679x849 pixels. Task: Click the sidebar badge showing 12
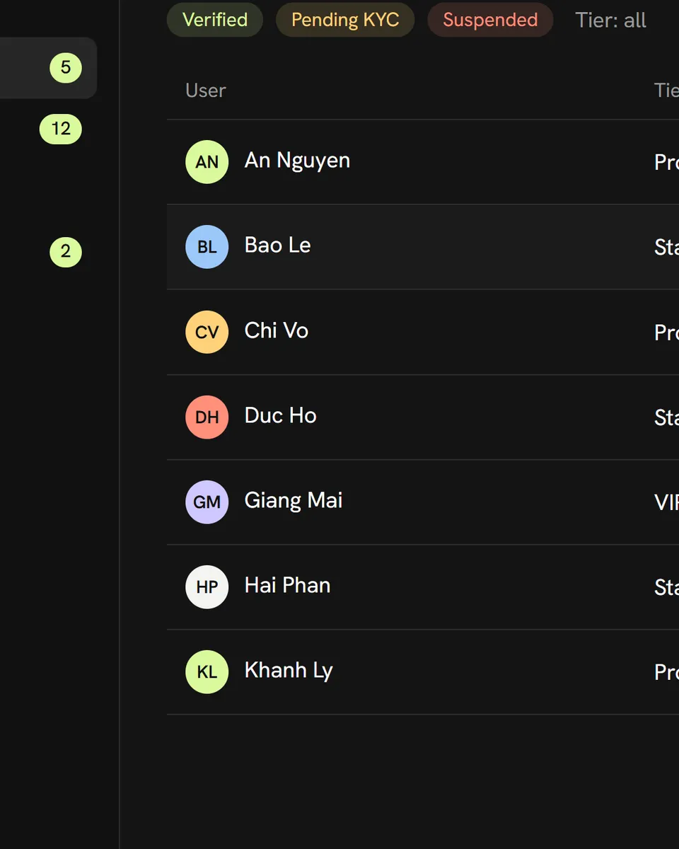61,129
